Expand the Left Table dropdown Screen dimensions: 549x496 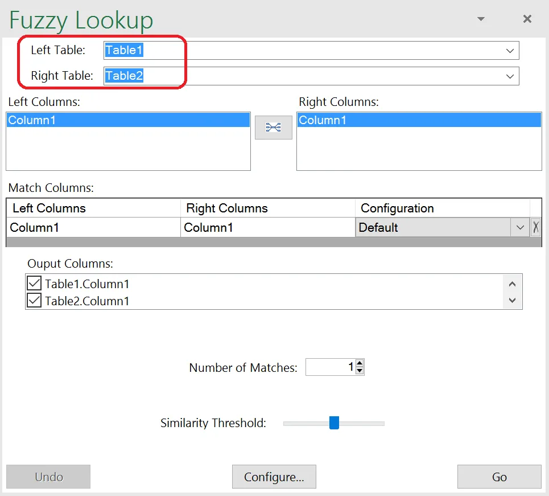click(x=510, y=51)
